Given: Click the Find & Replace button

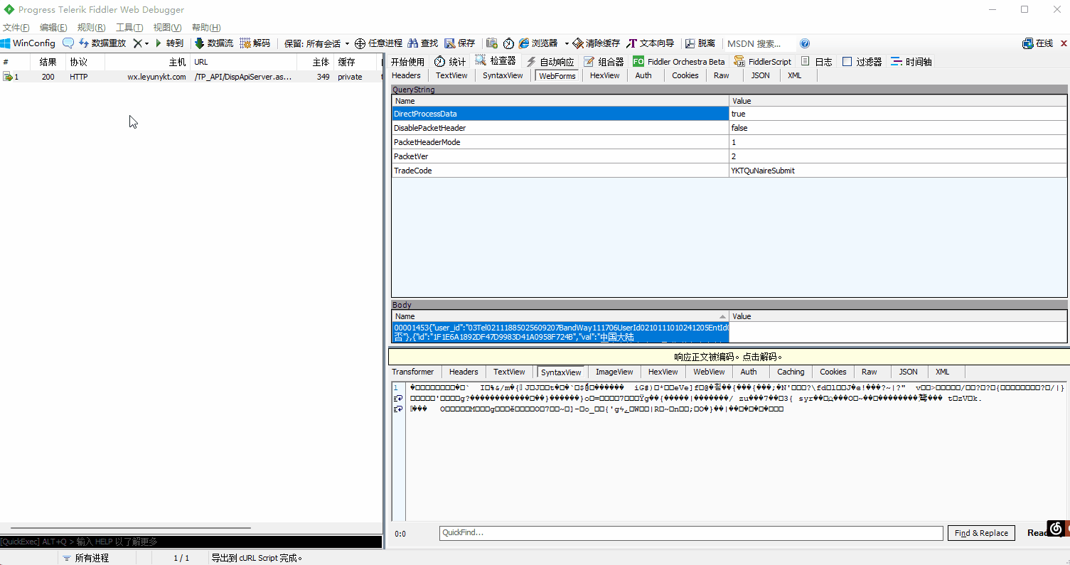Looking at the screenshot, I should click(x=980, y=533).
